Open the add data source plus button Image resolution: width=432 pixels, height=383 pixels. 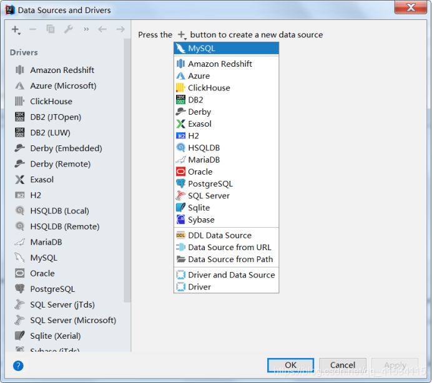pos(16,29)
